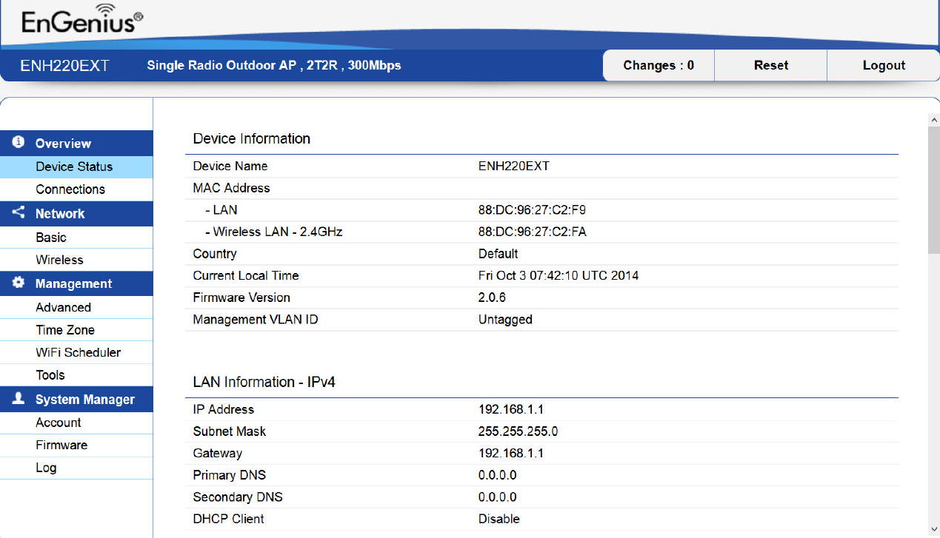Click the IP Address value 192.168.1.1
The image size is (940, 538).
[511, 409]
